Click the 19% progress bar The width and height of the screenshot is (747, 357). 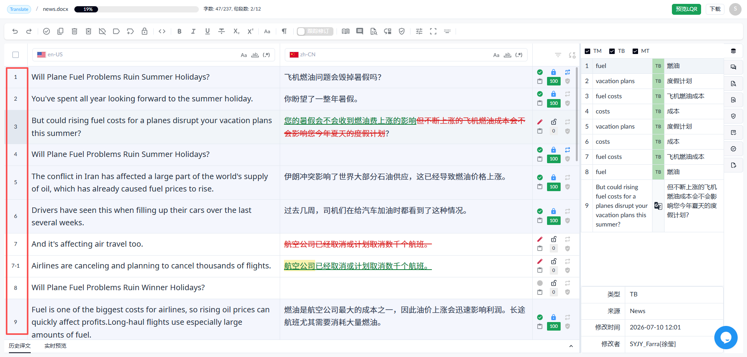(136, 9)
